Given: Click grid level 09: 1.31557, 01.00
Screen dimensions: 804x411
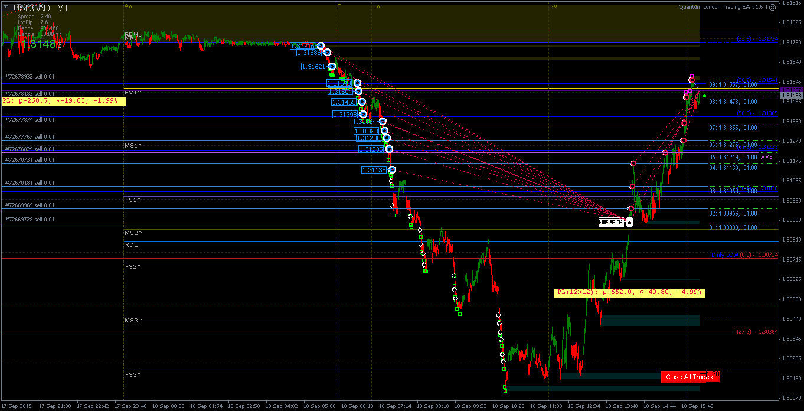Looking at the screenshot, I should [733, 85].
